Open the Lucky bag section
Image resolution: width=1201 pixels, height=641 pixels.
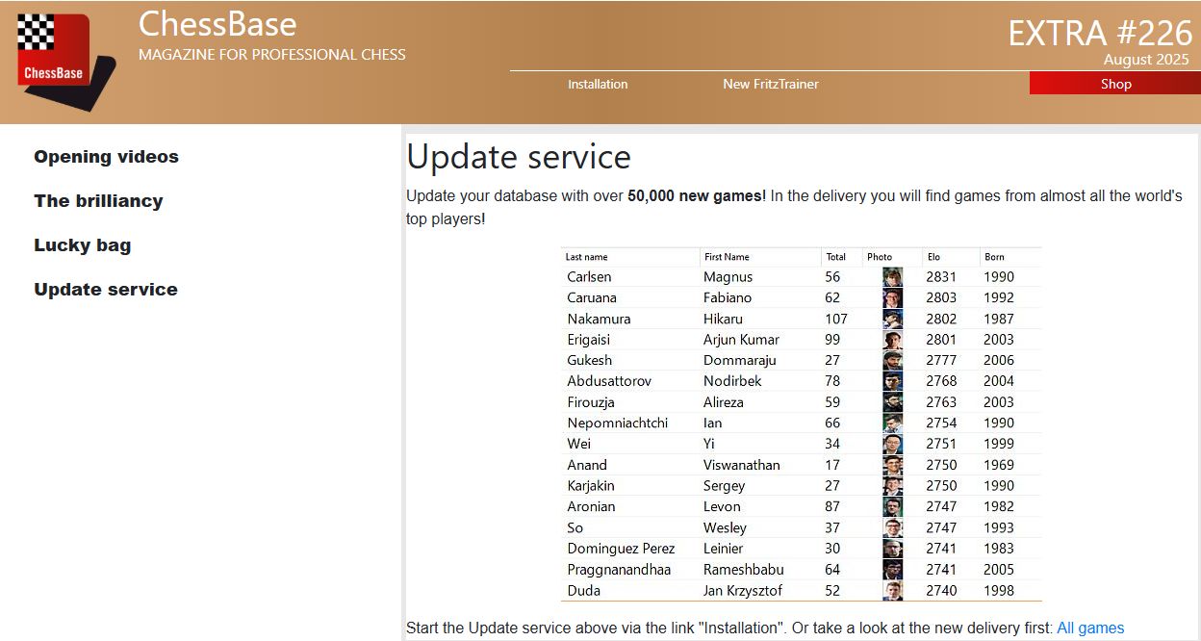(x=82, y=245)
